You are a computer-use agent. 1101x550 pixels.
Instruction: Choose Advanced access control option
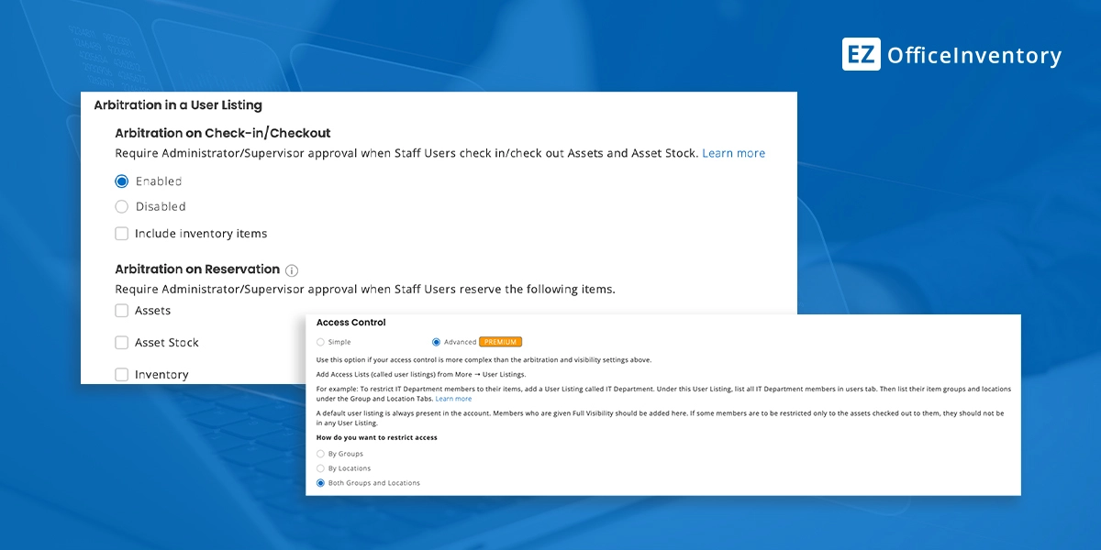(x=436, y=342)
